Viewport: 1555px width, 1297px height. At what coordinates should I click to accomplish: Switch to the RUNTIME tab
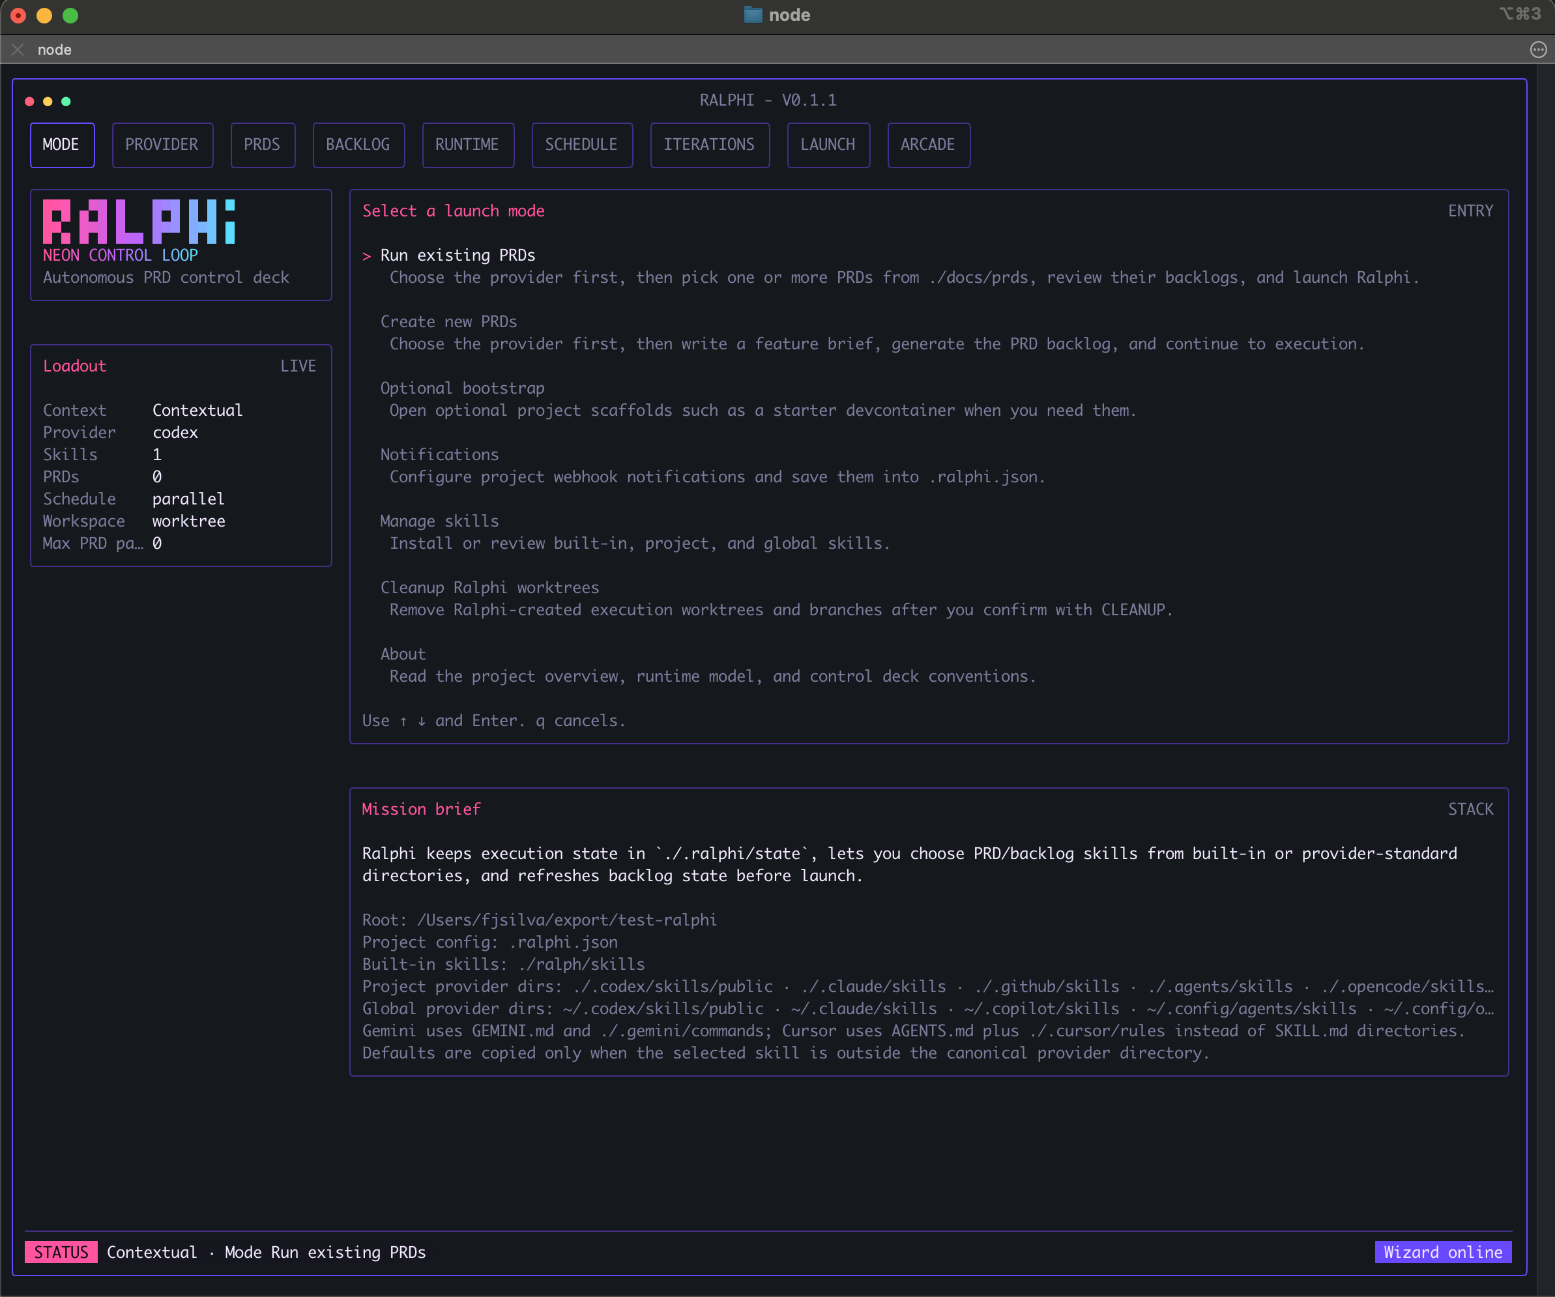pos(467,145)
